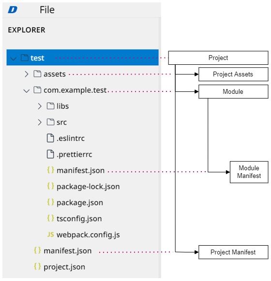Click the package.json braces icon
The width and height of the screenshot is (271, 281).
click(x=51, y=202)
